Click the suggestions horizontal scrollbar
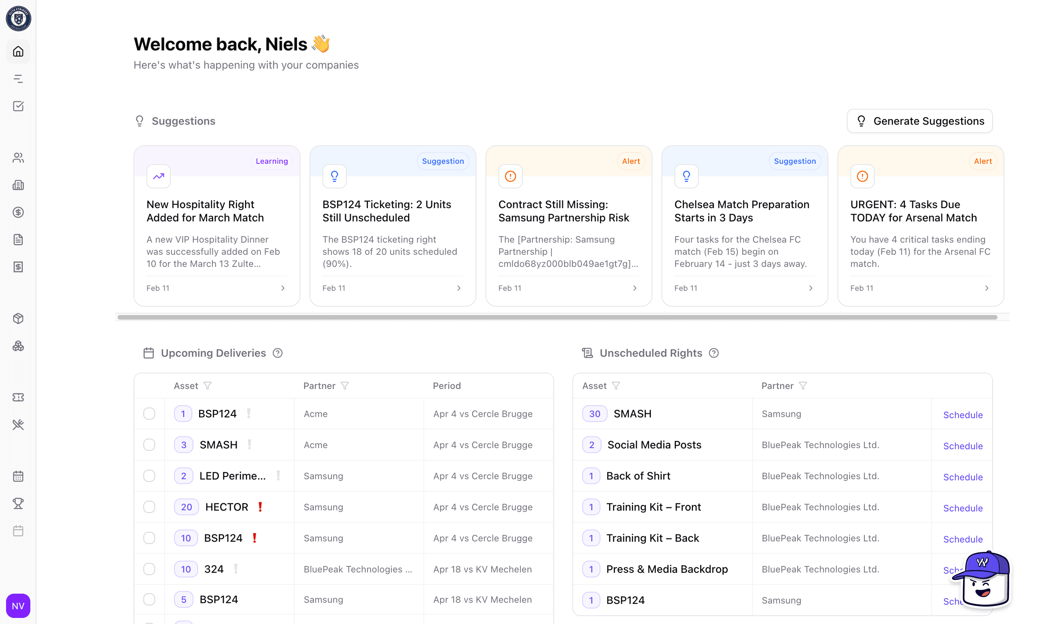Viewport: 1040px width, 624px height. tap(557, 317)
